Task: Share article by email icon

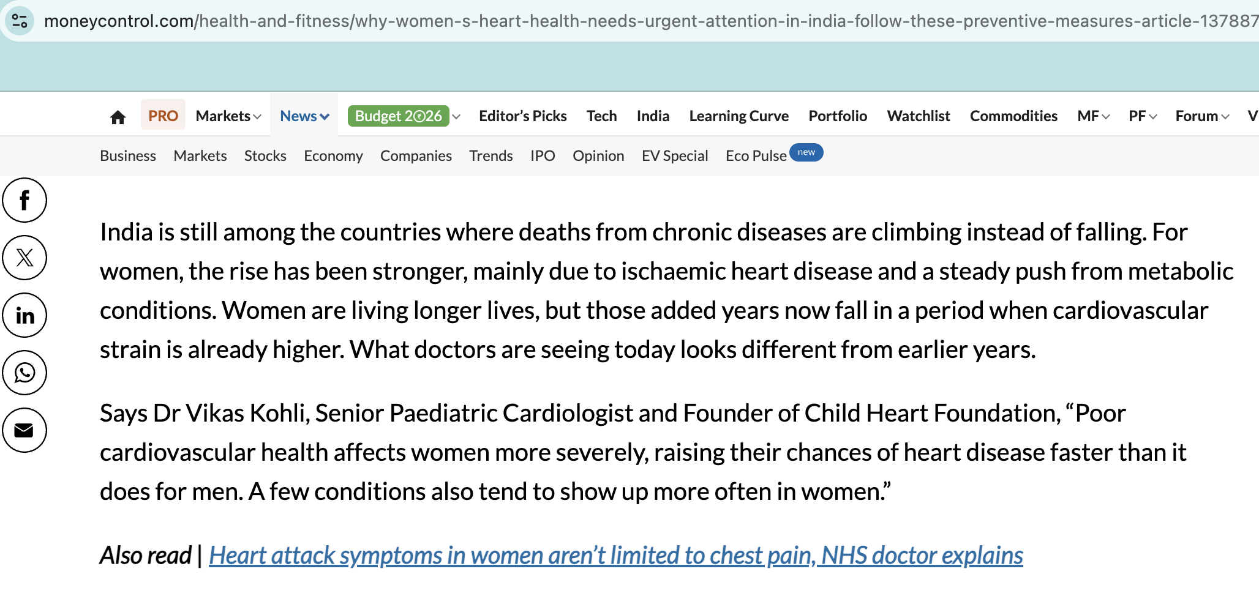Action: click(24, 430)
